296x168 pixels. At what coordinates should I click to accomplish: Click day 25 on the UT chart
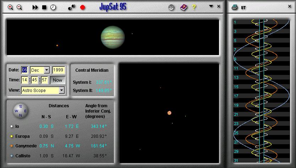pos(236,133)
